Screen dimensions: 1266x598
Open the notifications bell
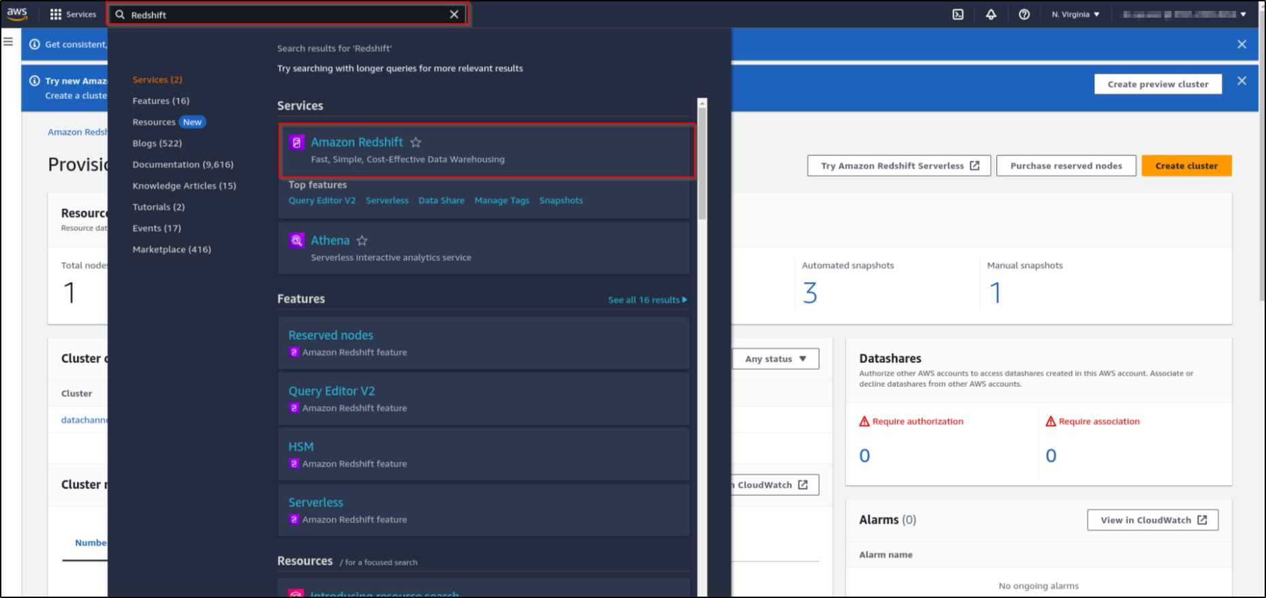tap(991, 14)
